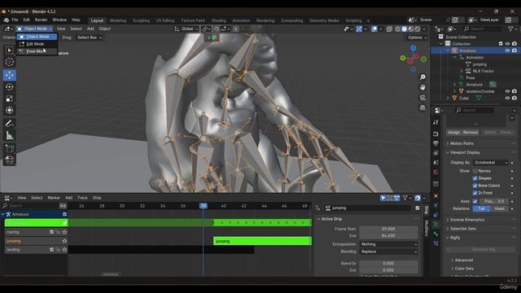Toggle X-ray display icon
The width and height of the screenshot is (521, 293).
(389, 29)
